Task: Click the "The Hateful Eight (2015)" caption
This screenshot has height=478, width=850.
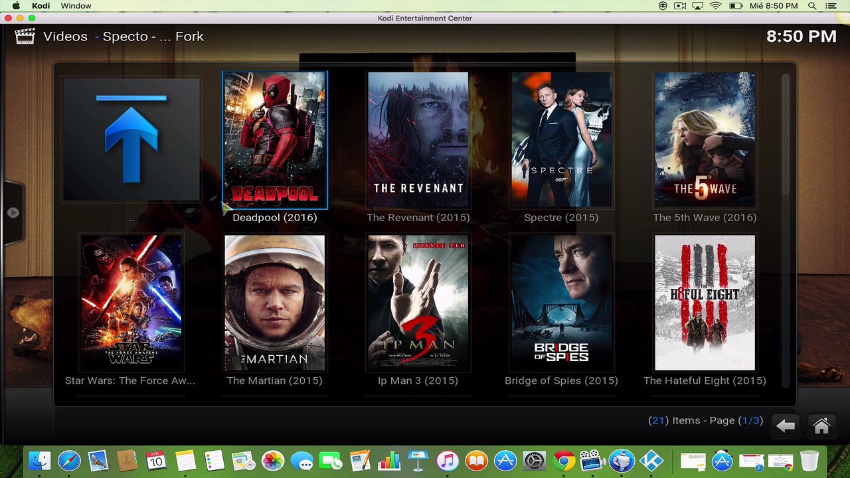Action: tap(705, 381)
